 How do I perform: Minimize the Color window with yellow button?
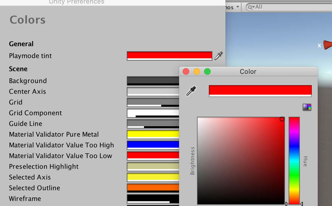pos(197,71)
